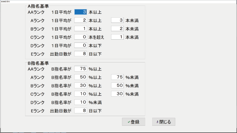Select the B指名 Cランク %以上 field

(x=80, y=94)
